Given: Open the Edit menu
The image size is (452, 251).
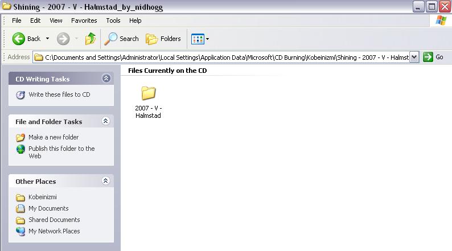Looking at the screenshot, I should click(x=35, y=20).
